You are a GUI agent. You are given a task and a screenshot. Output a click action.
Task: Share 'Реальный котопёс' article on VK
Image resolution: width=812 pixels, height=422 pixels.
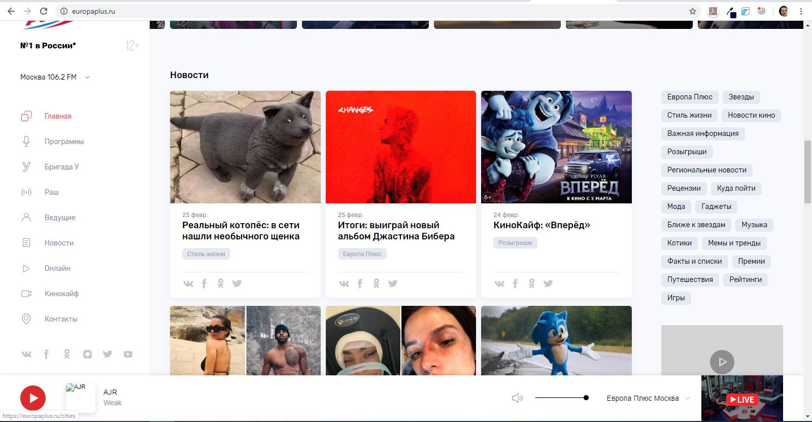point(188,284)
